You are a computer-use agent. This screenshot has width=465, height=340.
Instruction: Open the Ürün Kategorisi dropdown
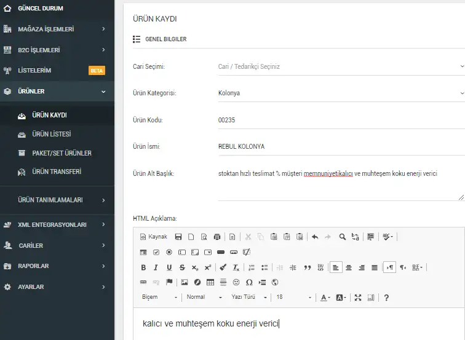[x=341, y=93]
